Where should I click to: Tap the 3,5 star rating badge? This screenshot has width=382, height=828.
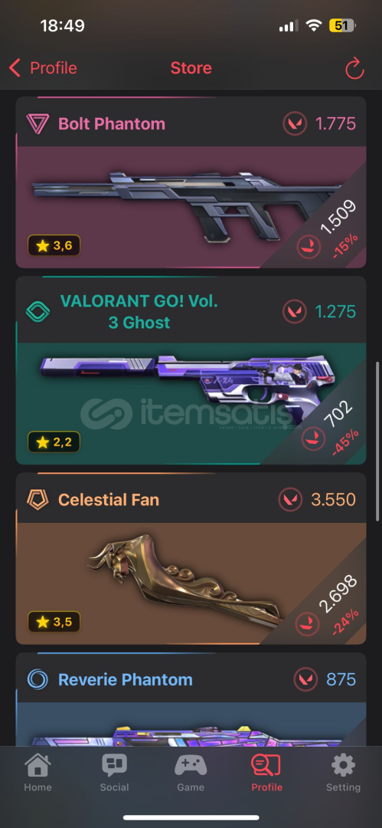pos(54,622)
